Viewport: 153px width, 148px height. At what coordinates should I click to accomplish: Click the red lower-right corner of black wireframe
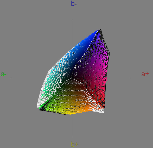[x=105, y=107]
